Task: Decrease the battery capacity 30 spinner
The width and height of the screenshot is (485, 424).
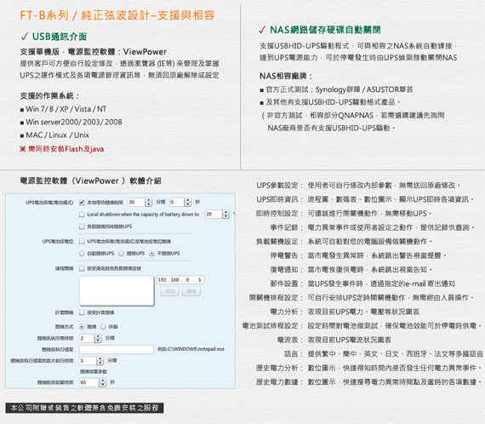Action: [x=226, y=216]
